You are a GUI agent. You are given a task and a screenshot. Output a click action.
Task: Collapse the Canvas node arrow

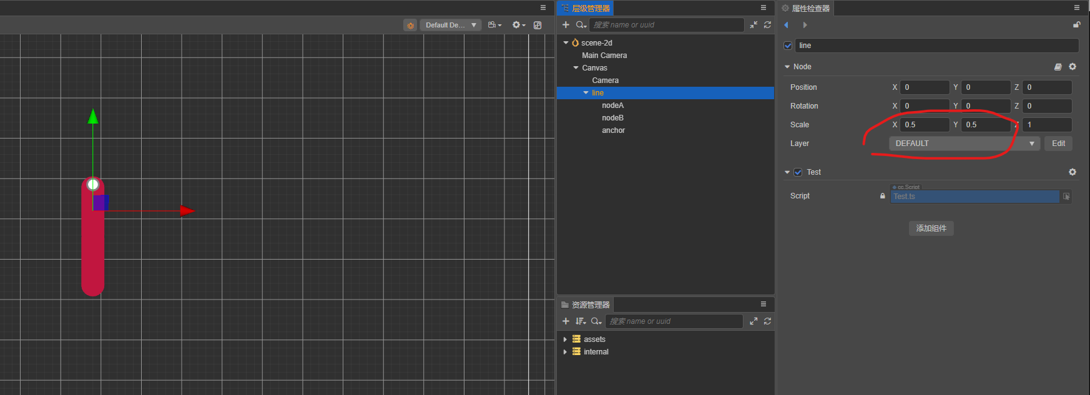click(x=576, y=68)
